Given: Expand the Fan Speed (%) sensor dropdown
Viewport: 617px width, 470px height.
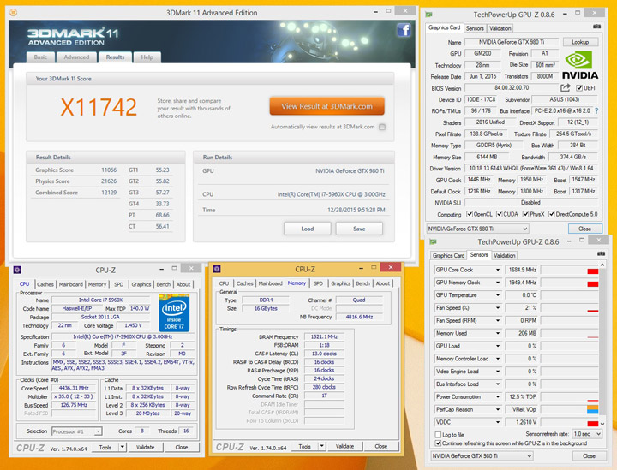Looking at the screenshot, I should point(498,308).
